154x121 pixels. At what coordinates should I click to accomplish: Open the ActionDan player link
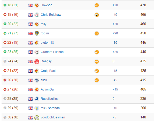[48, 89]
